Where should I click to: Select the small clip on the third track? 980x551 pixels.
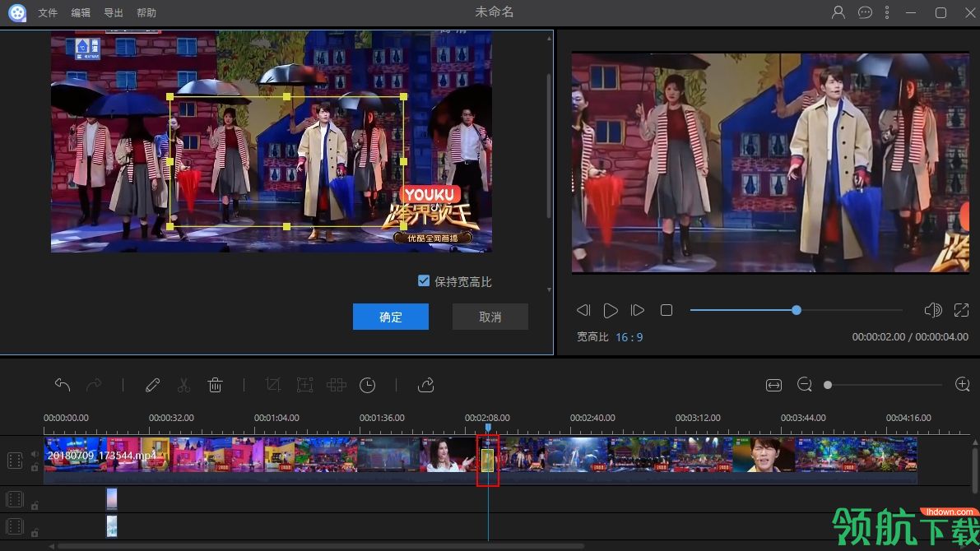(x=112, y=526)
